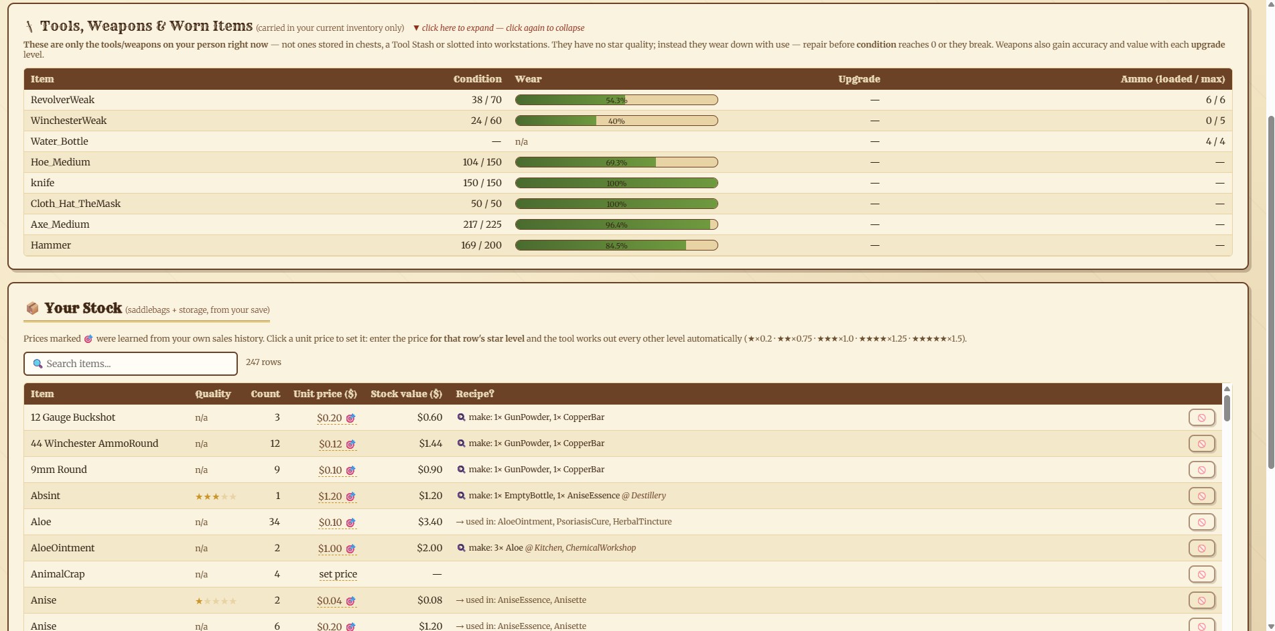Click the target icon beside the $0.20 Buckshot price

(350, 418)
